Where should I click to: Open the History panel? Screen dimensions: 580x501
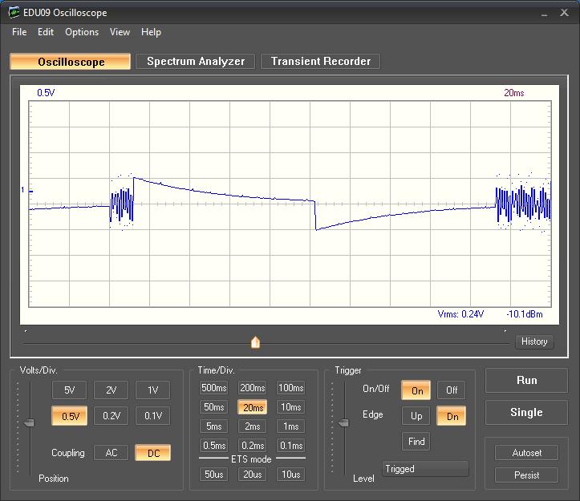pyautogui.click(x=533, y=341)
